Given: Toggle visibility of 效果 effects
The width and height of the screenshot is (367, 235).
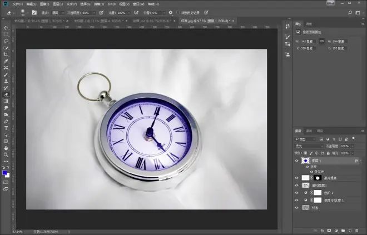Looking at the screenshot, I should point(307,167).
